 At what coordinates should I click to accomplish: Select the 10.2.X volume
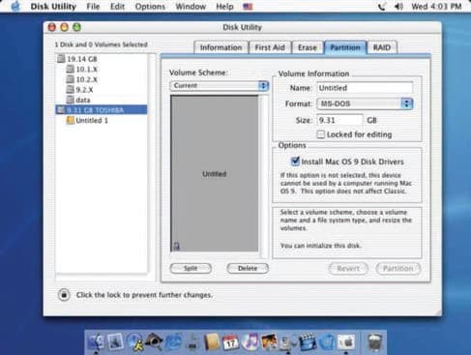point(82,79)
